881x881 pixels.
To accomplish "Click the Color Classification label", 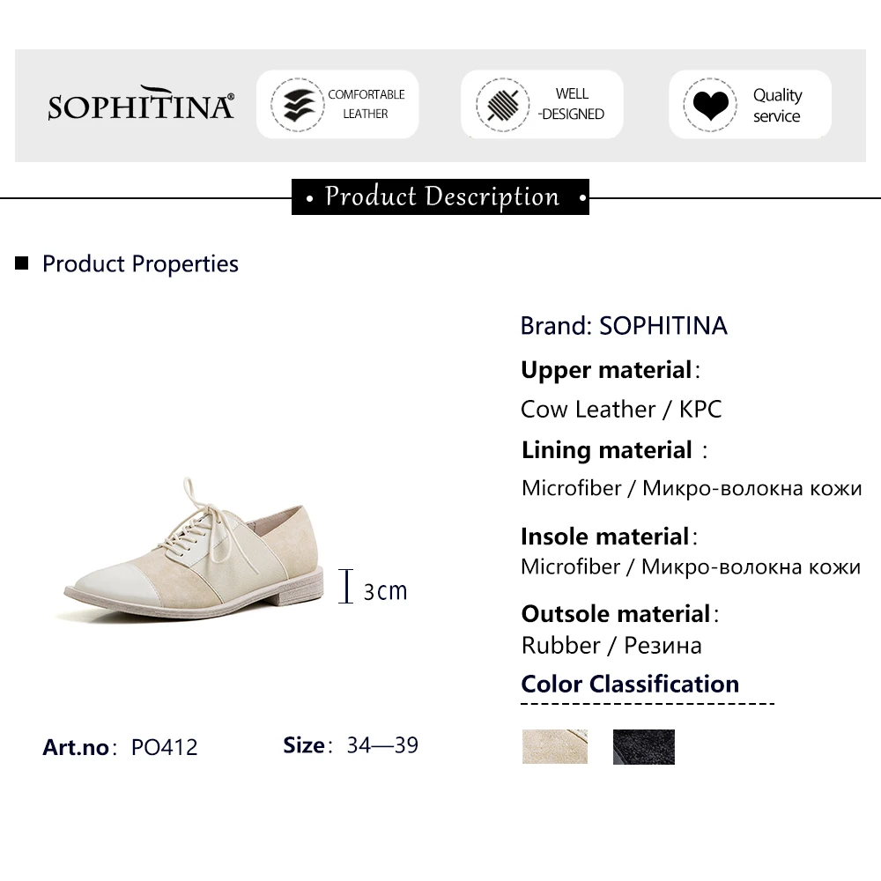I will (x=630, y=685).
